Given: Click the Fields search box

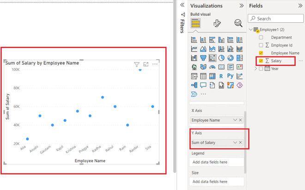Looking at the screenshot, I should [x=275, y=18].
